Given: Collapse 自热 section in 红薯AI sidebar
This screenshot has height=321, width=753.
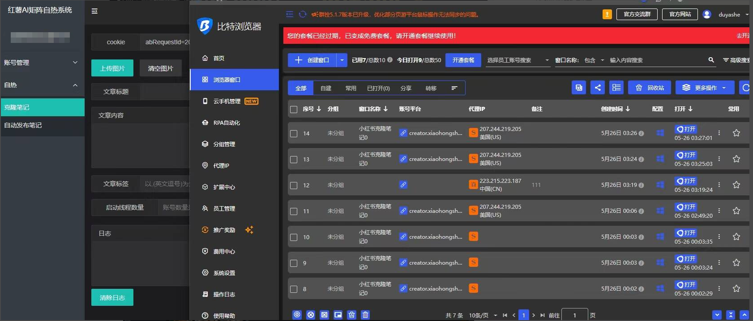Looking at the screenshot, I should [x=42, y=85].
